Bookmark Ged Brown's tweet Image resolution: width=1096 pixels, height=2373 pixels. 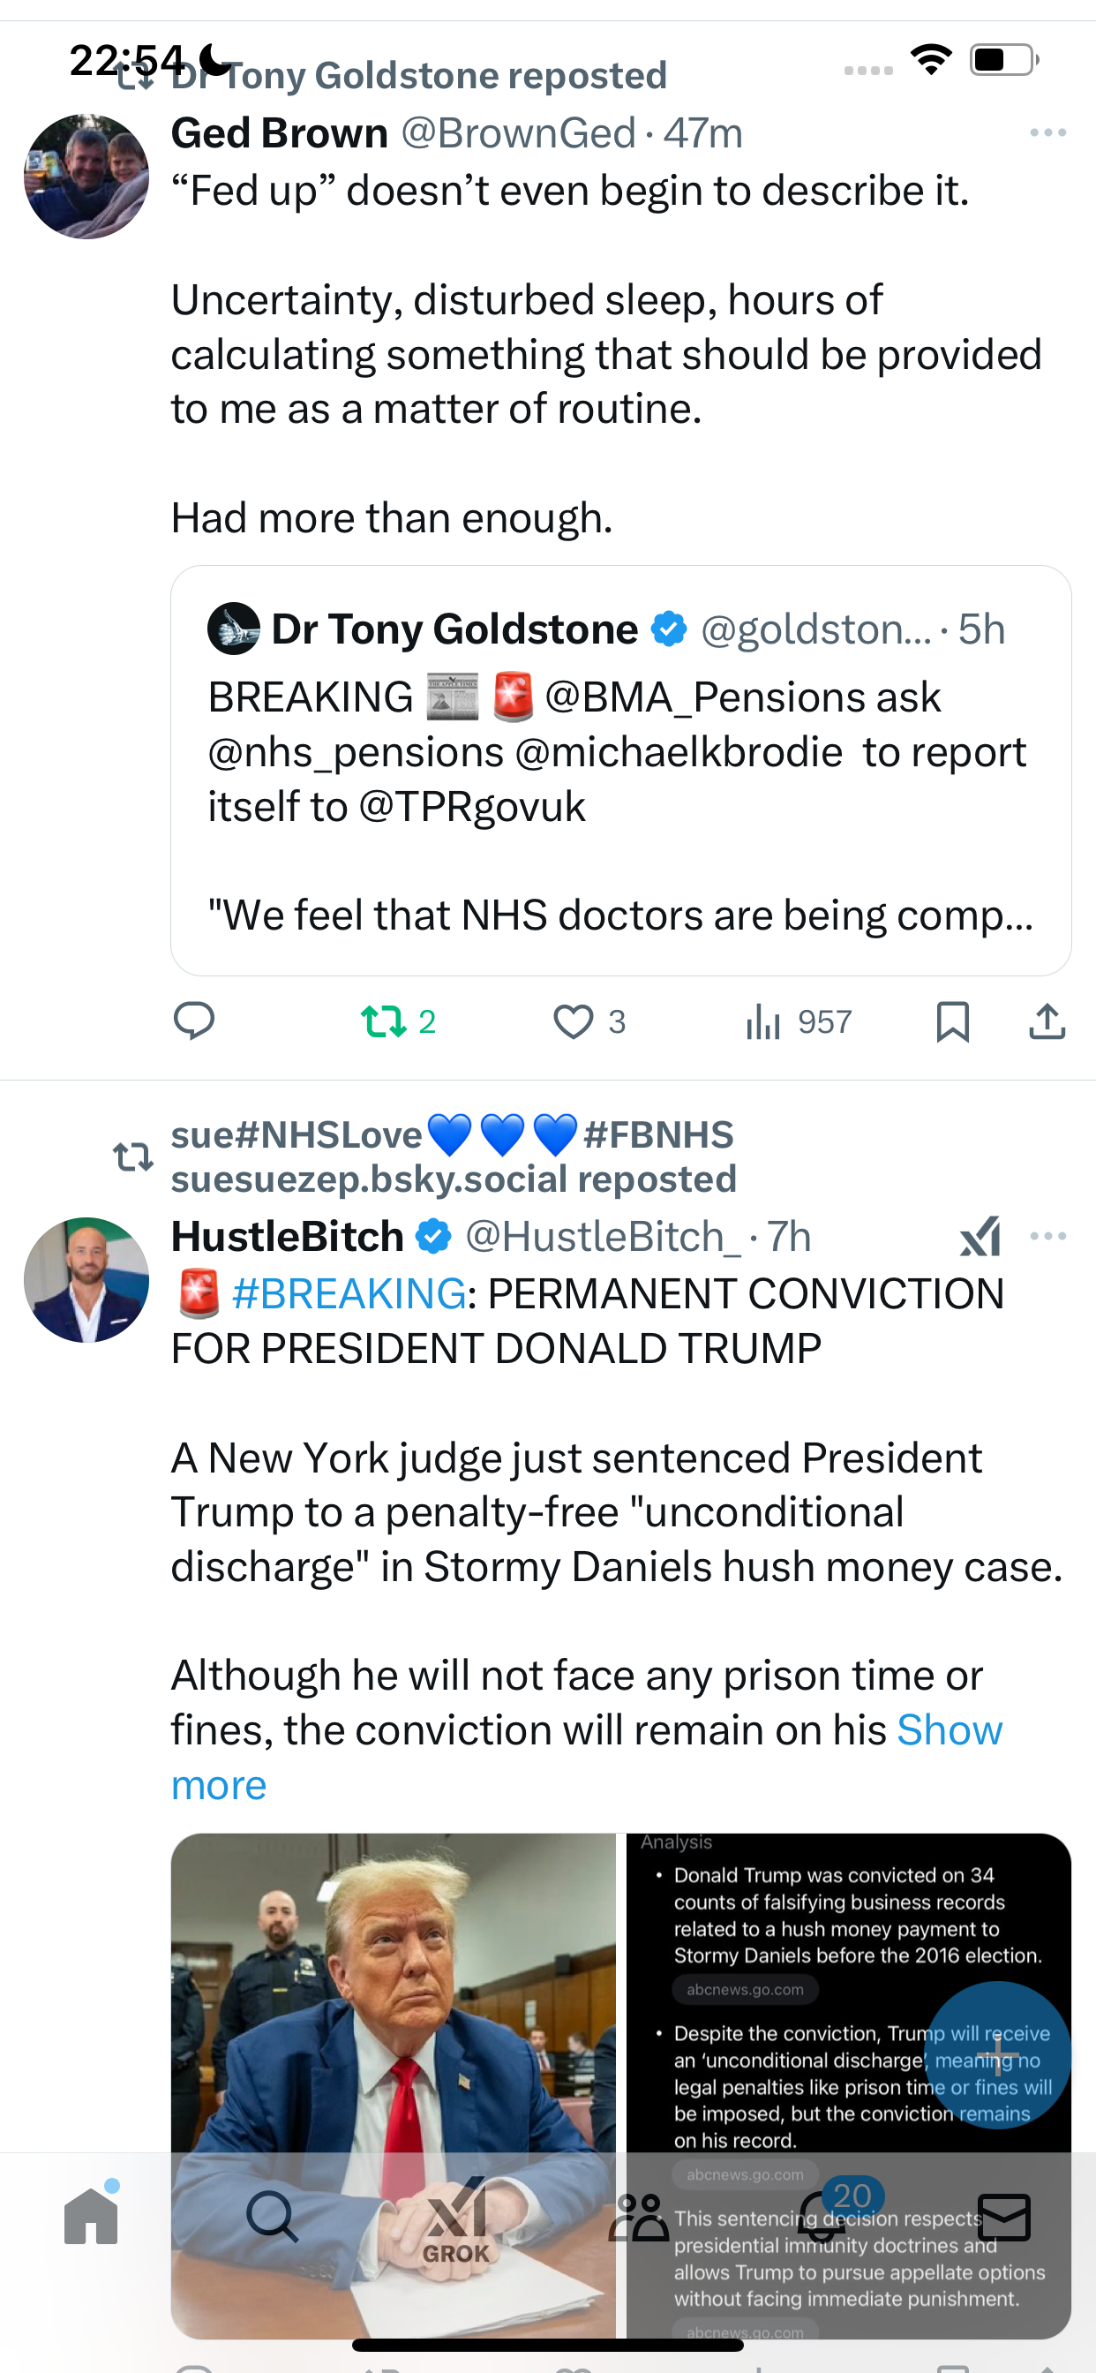point(952,1021)
